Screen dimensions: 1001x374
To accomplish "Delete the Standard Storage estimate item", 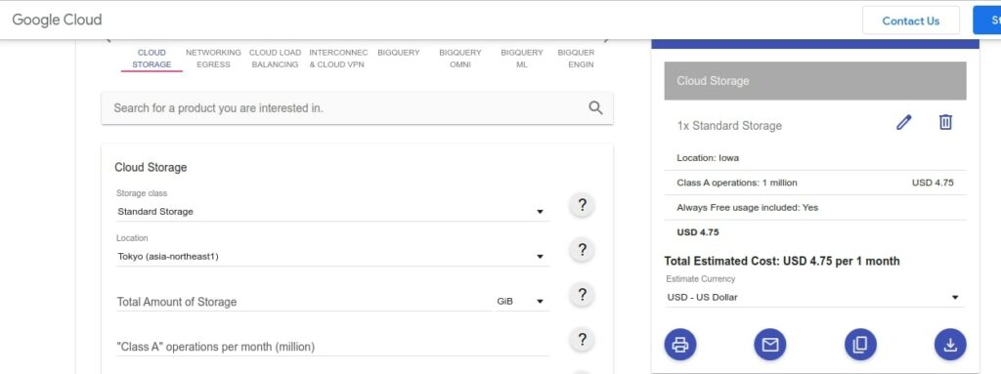I will pyautogui.click(x=945, y=122).
